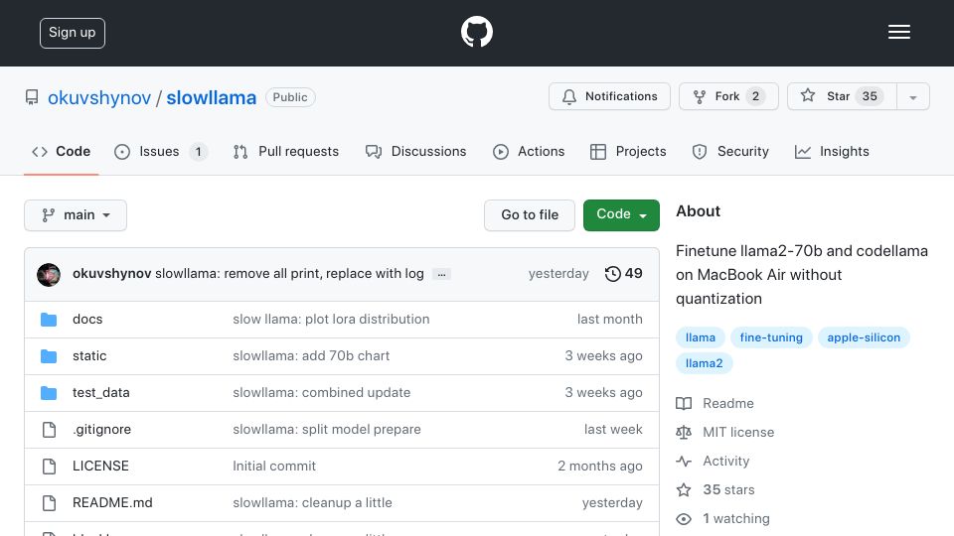
Task: Open the README.md file
Action: [112, 502]
